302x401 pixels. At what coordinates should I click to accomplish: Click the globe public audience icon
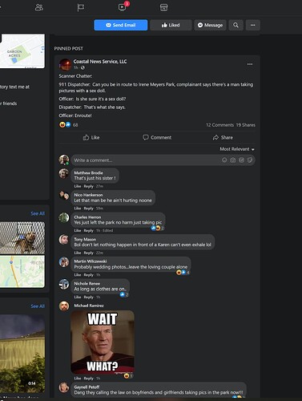[83, 67]
